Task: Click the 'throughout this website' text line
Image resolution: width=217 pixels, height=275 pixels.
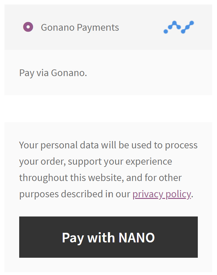Action: coord(100,178)
